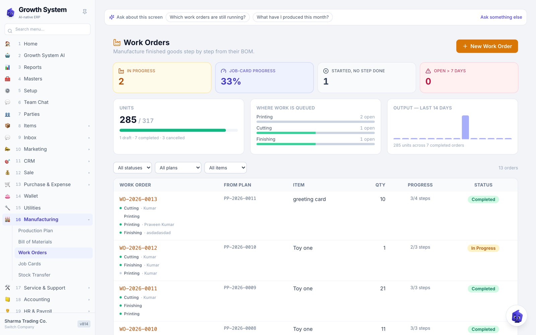This screenshot has width=536, height=335.
Task: Click the Items package icon
Action: [x=8, y=126]
